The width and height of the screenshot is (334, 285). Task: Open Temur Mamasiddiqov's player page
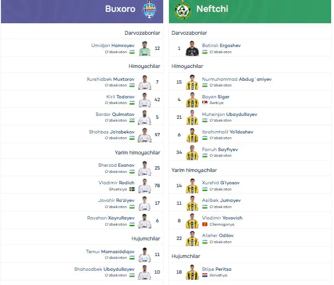tap(110, 252)
